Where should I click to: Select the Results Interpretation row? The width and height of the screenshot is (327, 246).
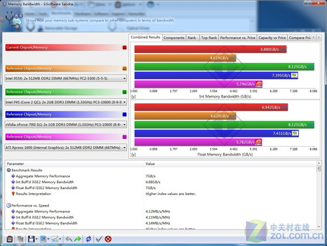point(33,194)
